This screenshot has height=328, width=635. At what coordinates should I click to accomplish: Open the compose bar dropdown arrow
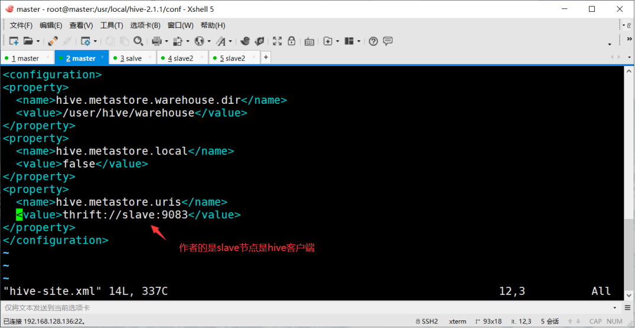(615, 308)
